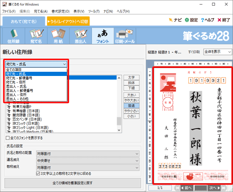Open the 全体を表示 zoom dropdown
The width and height of the screenshot is (233, 192).
[x=218, y=52]
